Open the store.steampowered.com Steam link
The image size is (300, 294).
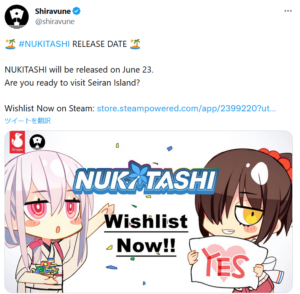(x=186, y=108)
